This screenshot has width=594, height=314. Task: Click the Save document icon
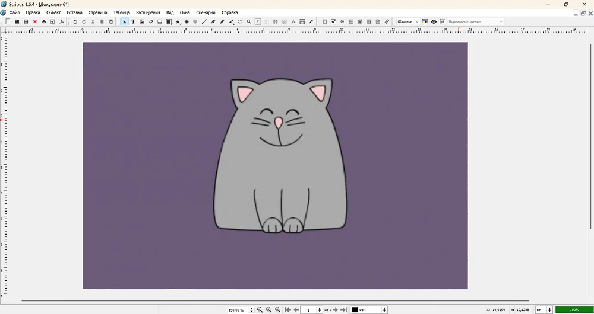26,22
